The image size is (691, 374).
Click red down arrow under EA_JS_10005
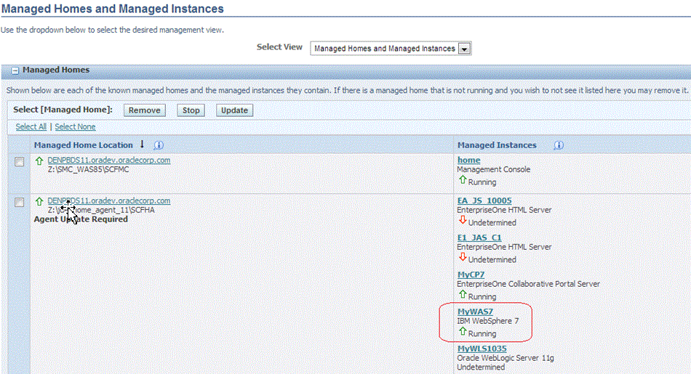[x=463, y=220]
